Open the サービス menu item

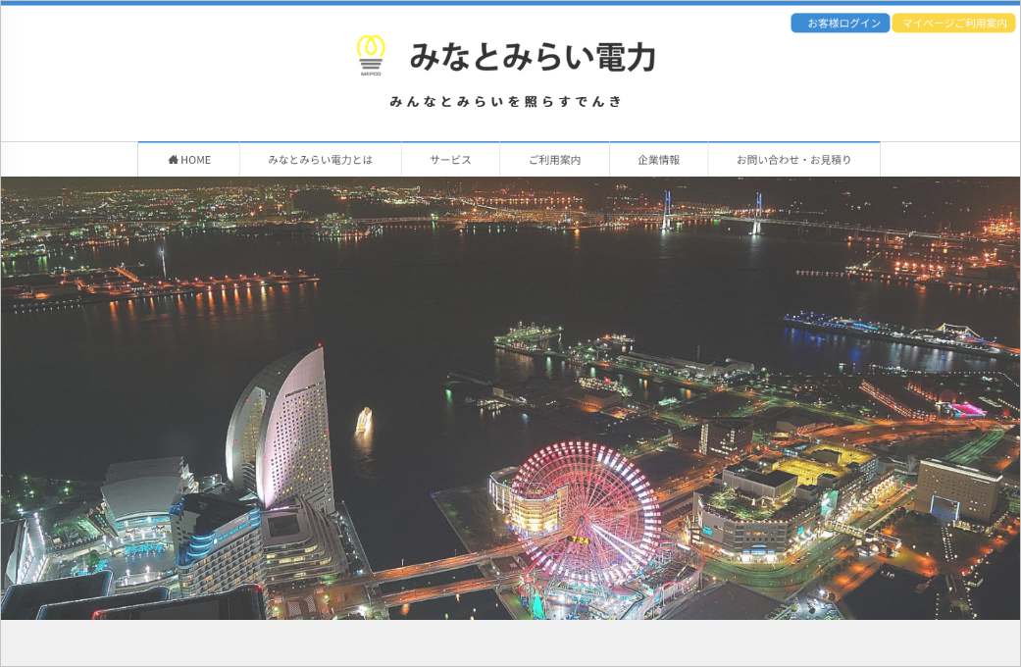pyautogui.click(x=450, y=160)
